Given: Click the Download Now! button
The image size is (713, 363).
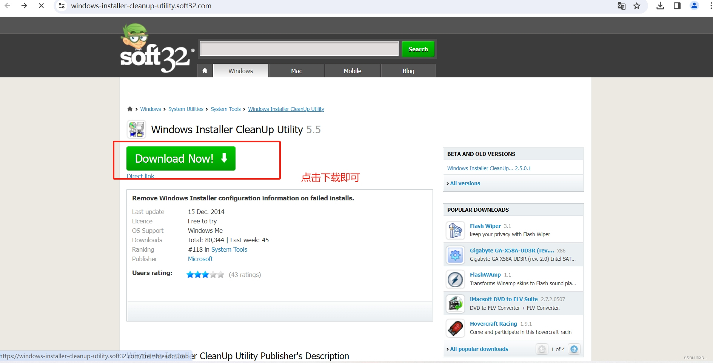Looking at the screenshot, I should (x=181, y=158).
